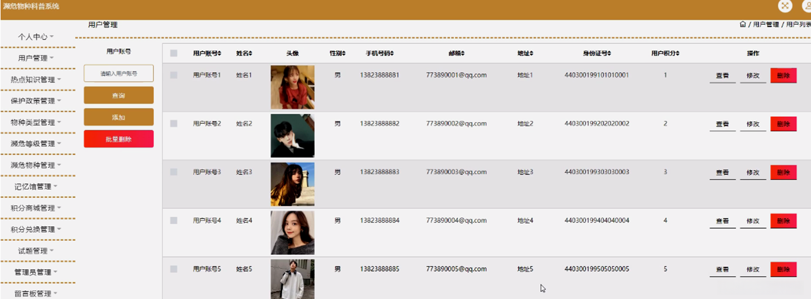This screenshot has width=811, height=299.
Task: Open the 试题管理 menu item
Action: point(37,251)
